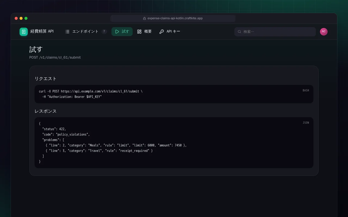The height and width of the screenshot is (217, 348).
Task: Click the curl -X POST command line
Action: (x=91, y=91)
